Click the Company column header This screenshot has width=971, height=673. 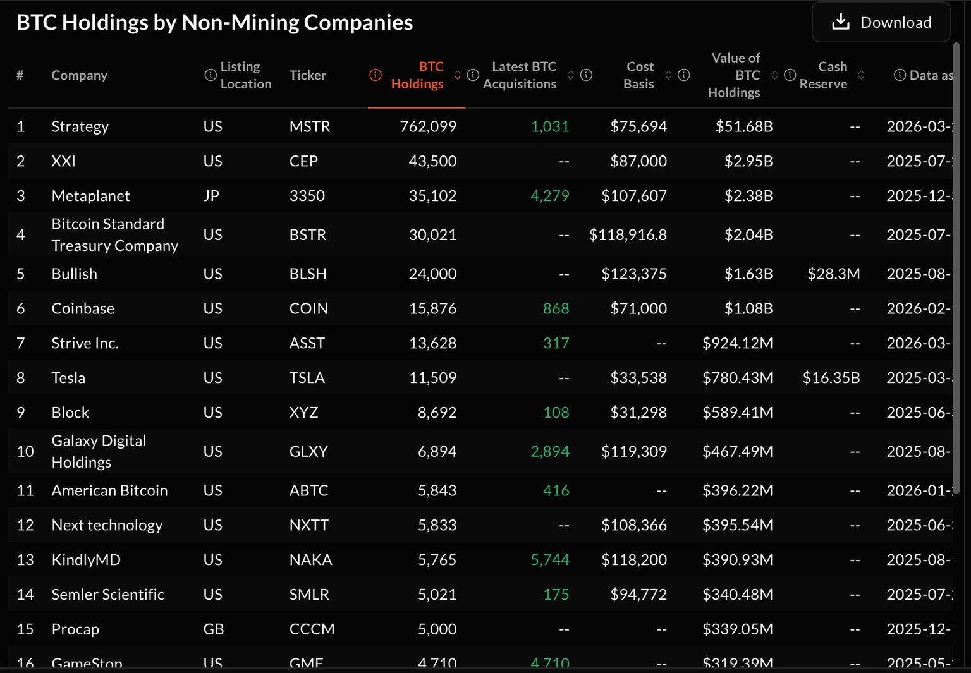click(80, 75)
